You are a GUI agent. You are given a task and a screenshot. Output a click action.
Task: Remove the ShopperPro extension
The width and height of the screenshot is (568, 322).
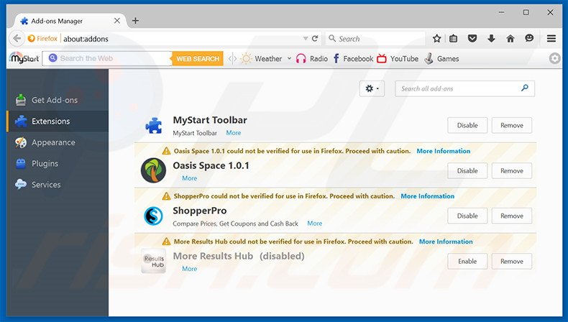pyautogui.click(x=511, y=216)
